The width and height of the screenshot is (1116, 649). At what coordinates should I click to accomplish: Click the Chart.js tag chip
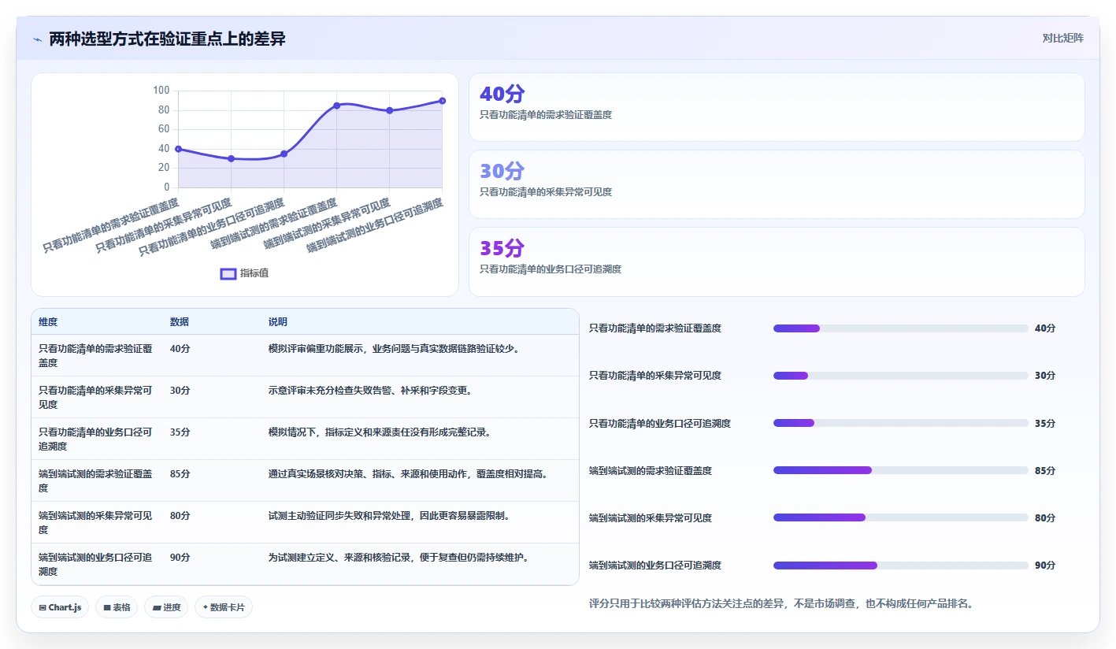pyautogui.click(x=61, y=607)
